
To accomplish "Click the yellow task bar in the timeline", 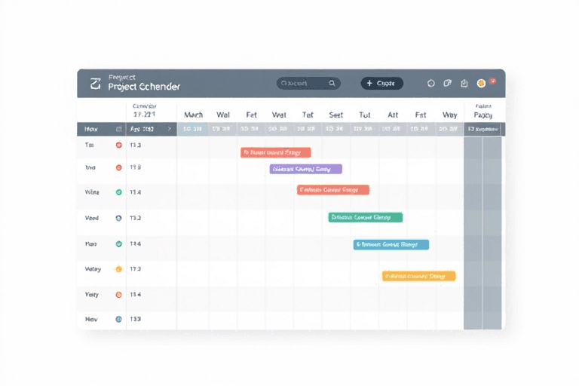I will (x=418, y=276).
